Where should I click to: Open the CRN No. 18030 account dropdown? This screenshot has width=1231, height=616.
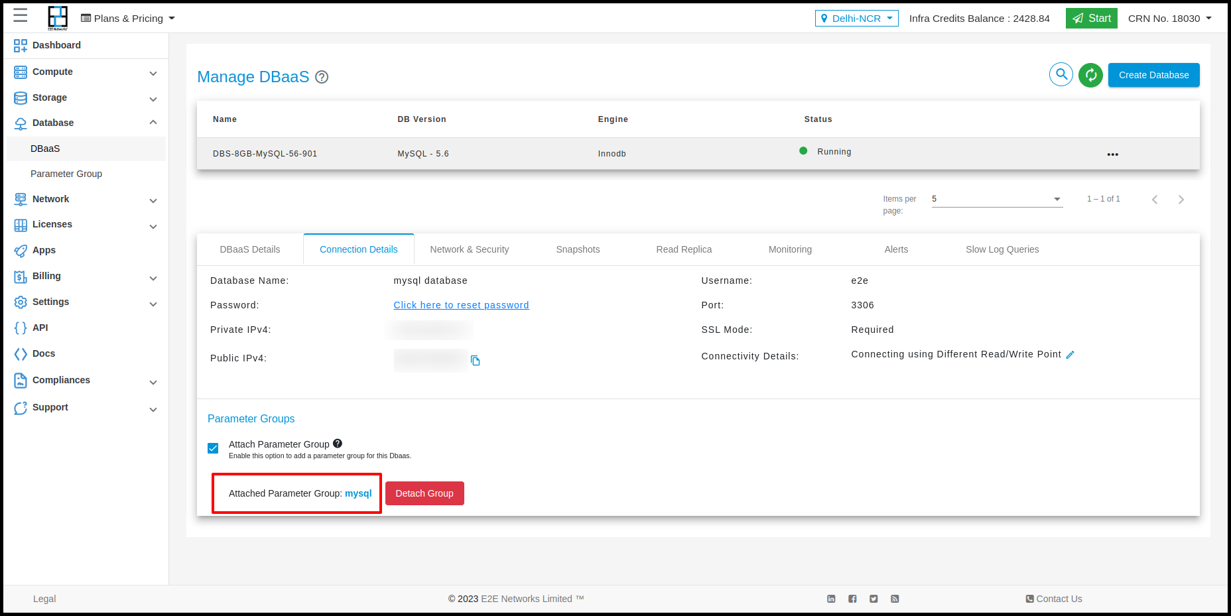tap(1170, 19)
